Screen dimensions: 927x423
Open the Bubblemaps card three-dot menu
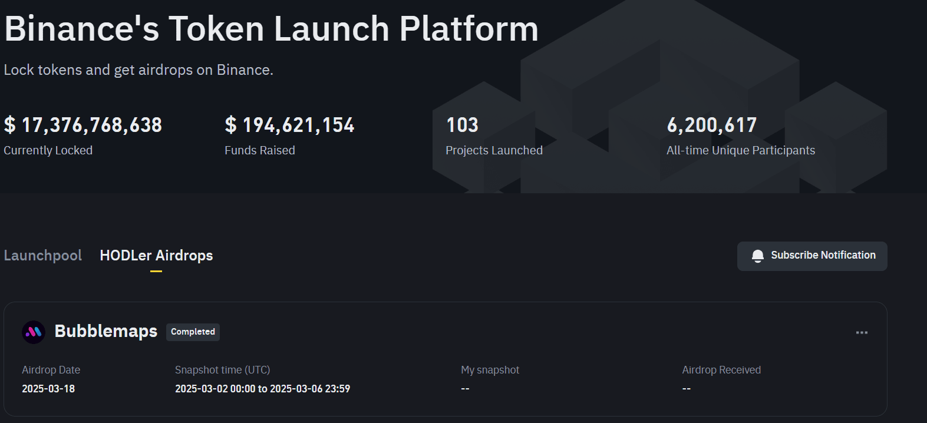862,332
